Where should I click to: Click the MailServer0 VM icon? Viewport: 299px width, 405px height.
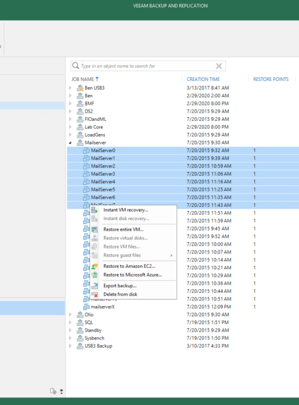tap(86, 150)
